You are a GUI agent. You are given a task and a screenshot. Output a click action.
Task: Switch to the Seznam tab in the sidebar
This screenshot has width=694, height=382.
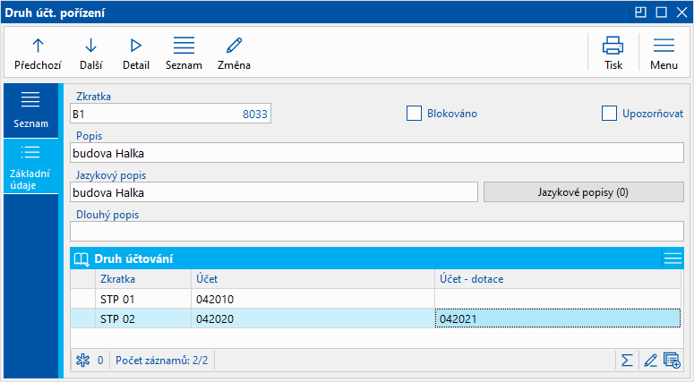click(30, 111)
